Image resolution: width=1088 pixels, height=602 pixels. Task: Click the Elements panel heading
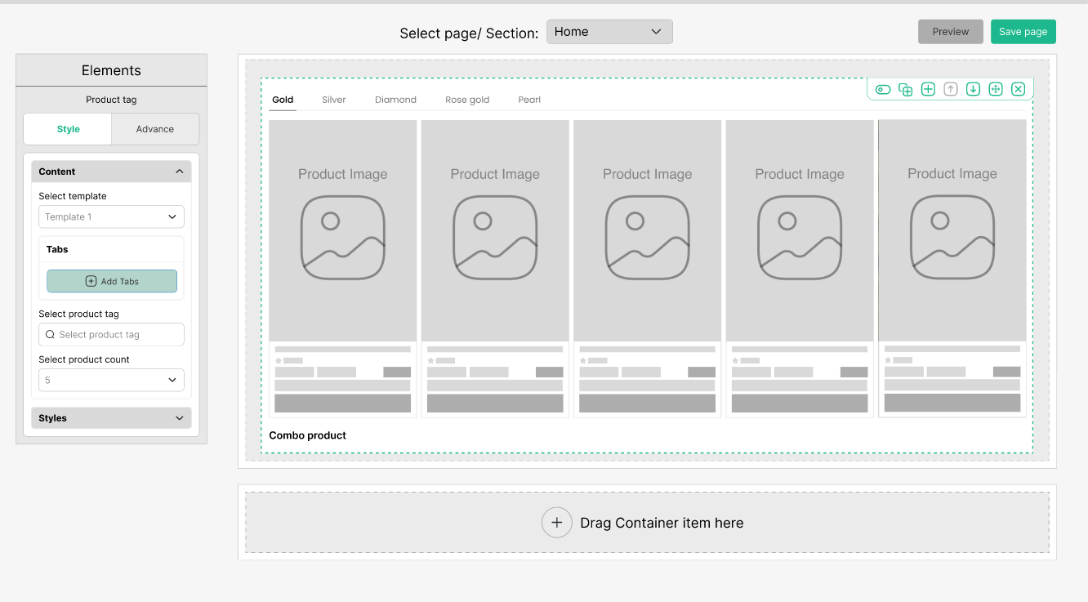[111, 70]
